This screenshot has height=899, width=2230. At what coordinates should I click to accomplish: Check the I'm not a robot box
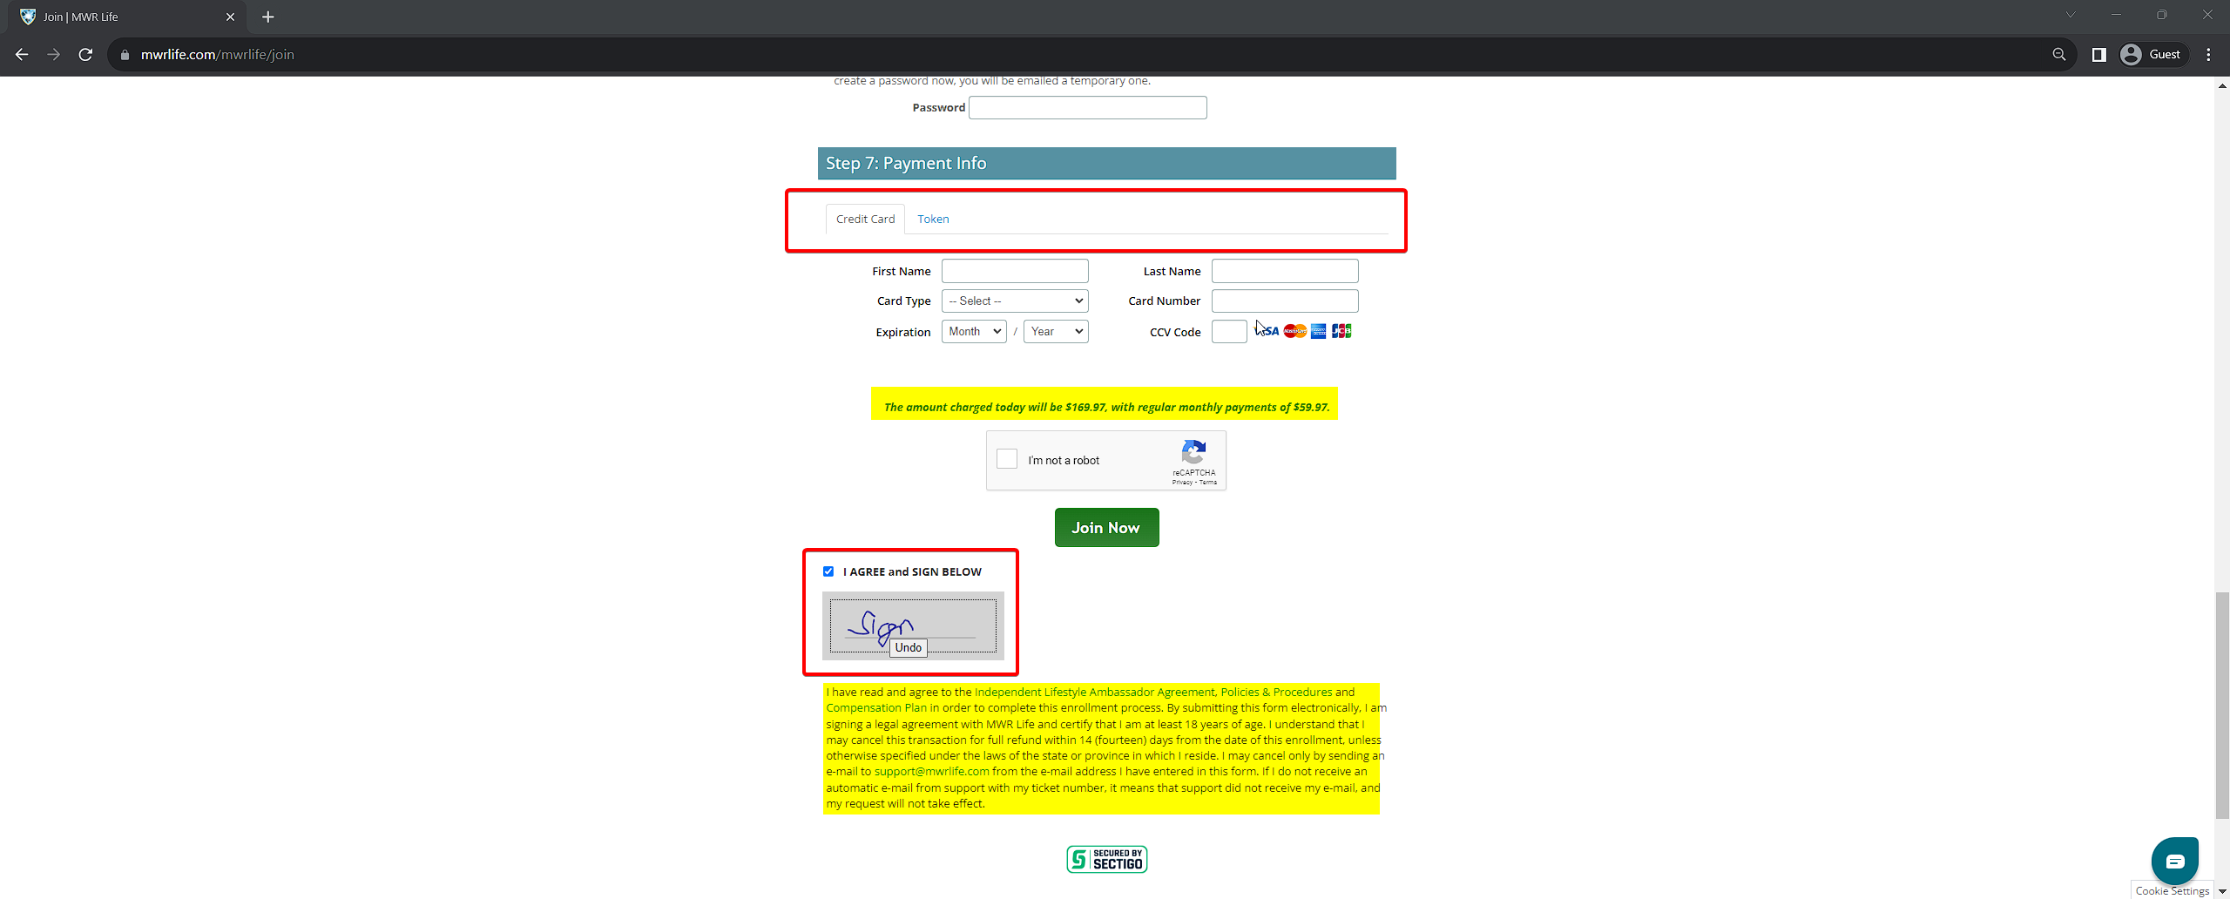pos(1007,459)
